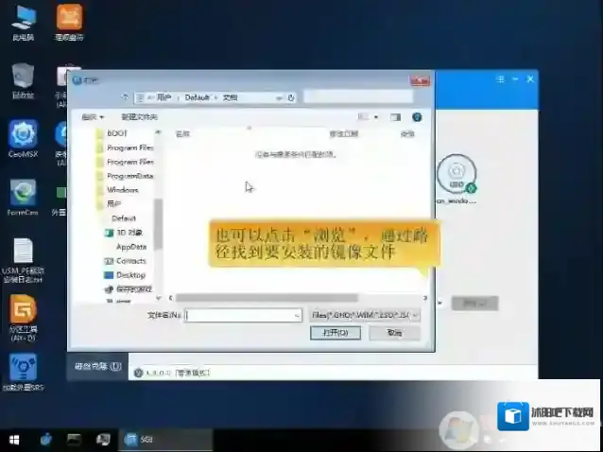The height and width of the screenshot is (452, 603).
Task: Open the USM_PE log text file icon
Action: [x=23, y=252]
